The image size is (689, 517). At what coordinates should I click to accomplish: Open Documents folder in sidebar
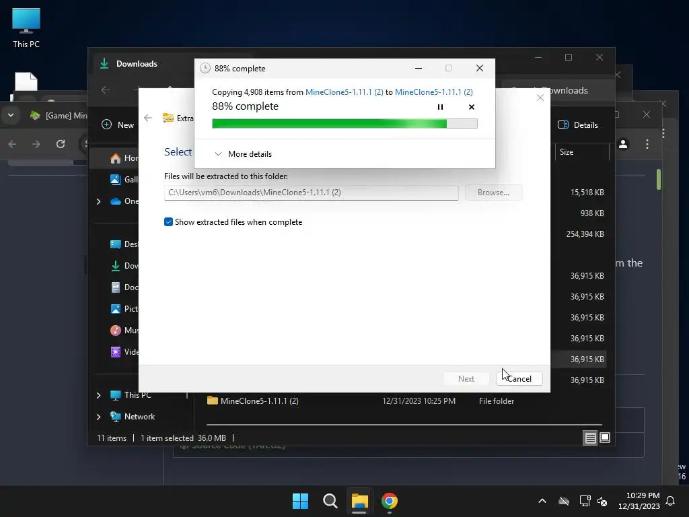click(124, 287)
